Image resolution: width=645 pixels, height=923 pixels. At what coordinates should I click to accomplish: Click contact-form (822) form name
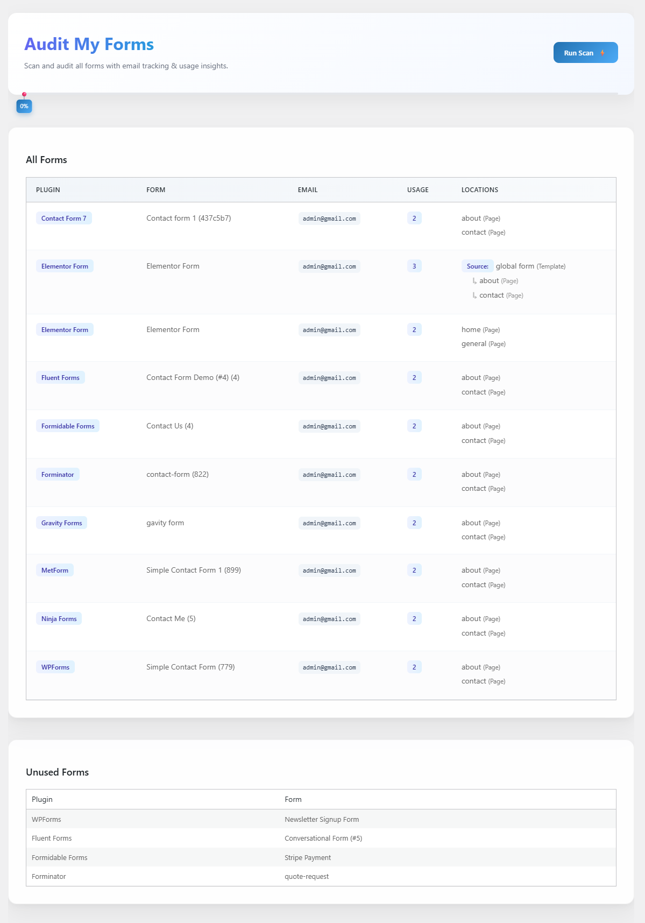click(x=178, y=474)
